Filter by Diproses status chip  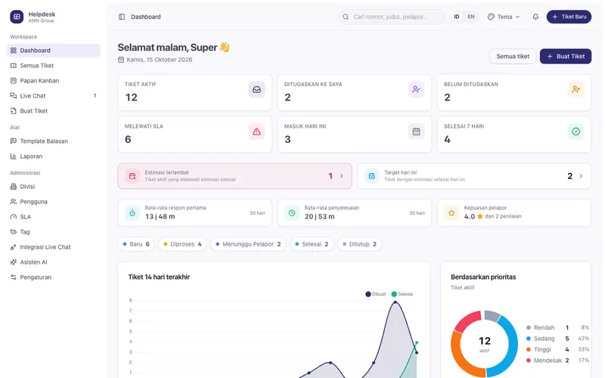tap(182, 244)
